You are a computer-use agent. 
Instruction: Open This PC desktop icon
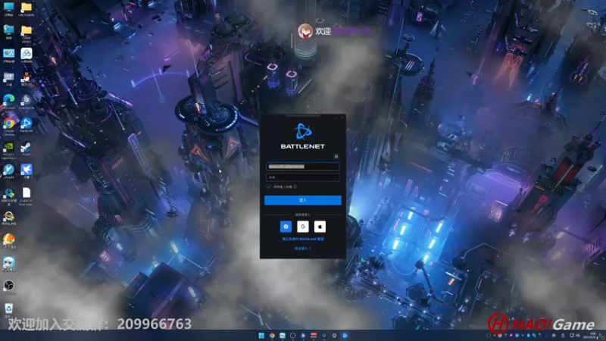pyautogui.click(x=8, y=8)
